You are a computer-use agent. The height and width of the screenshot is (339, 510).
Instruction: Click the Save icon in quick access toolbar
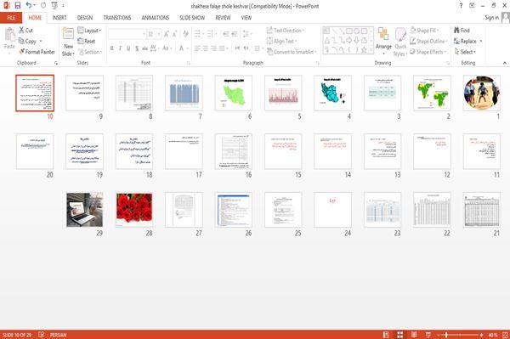coord(18,6)
